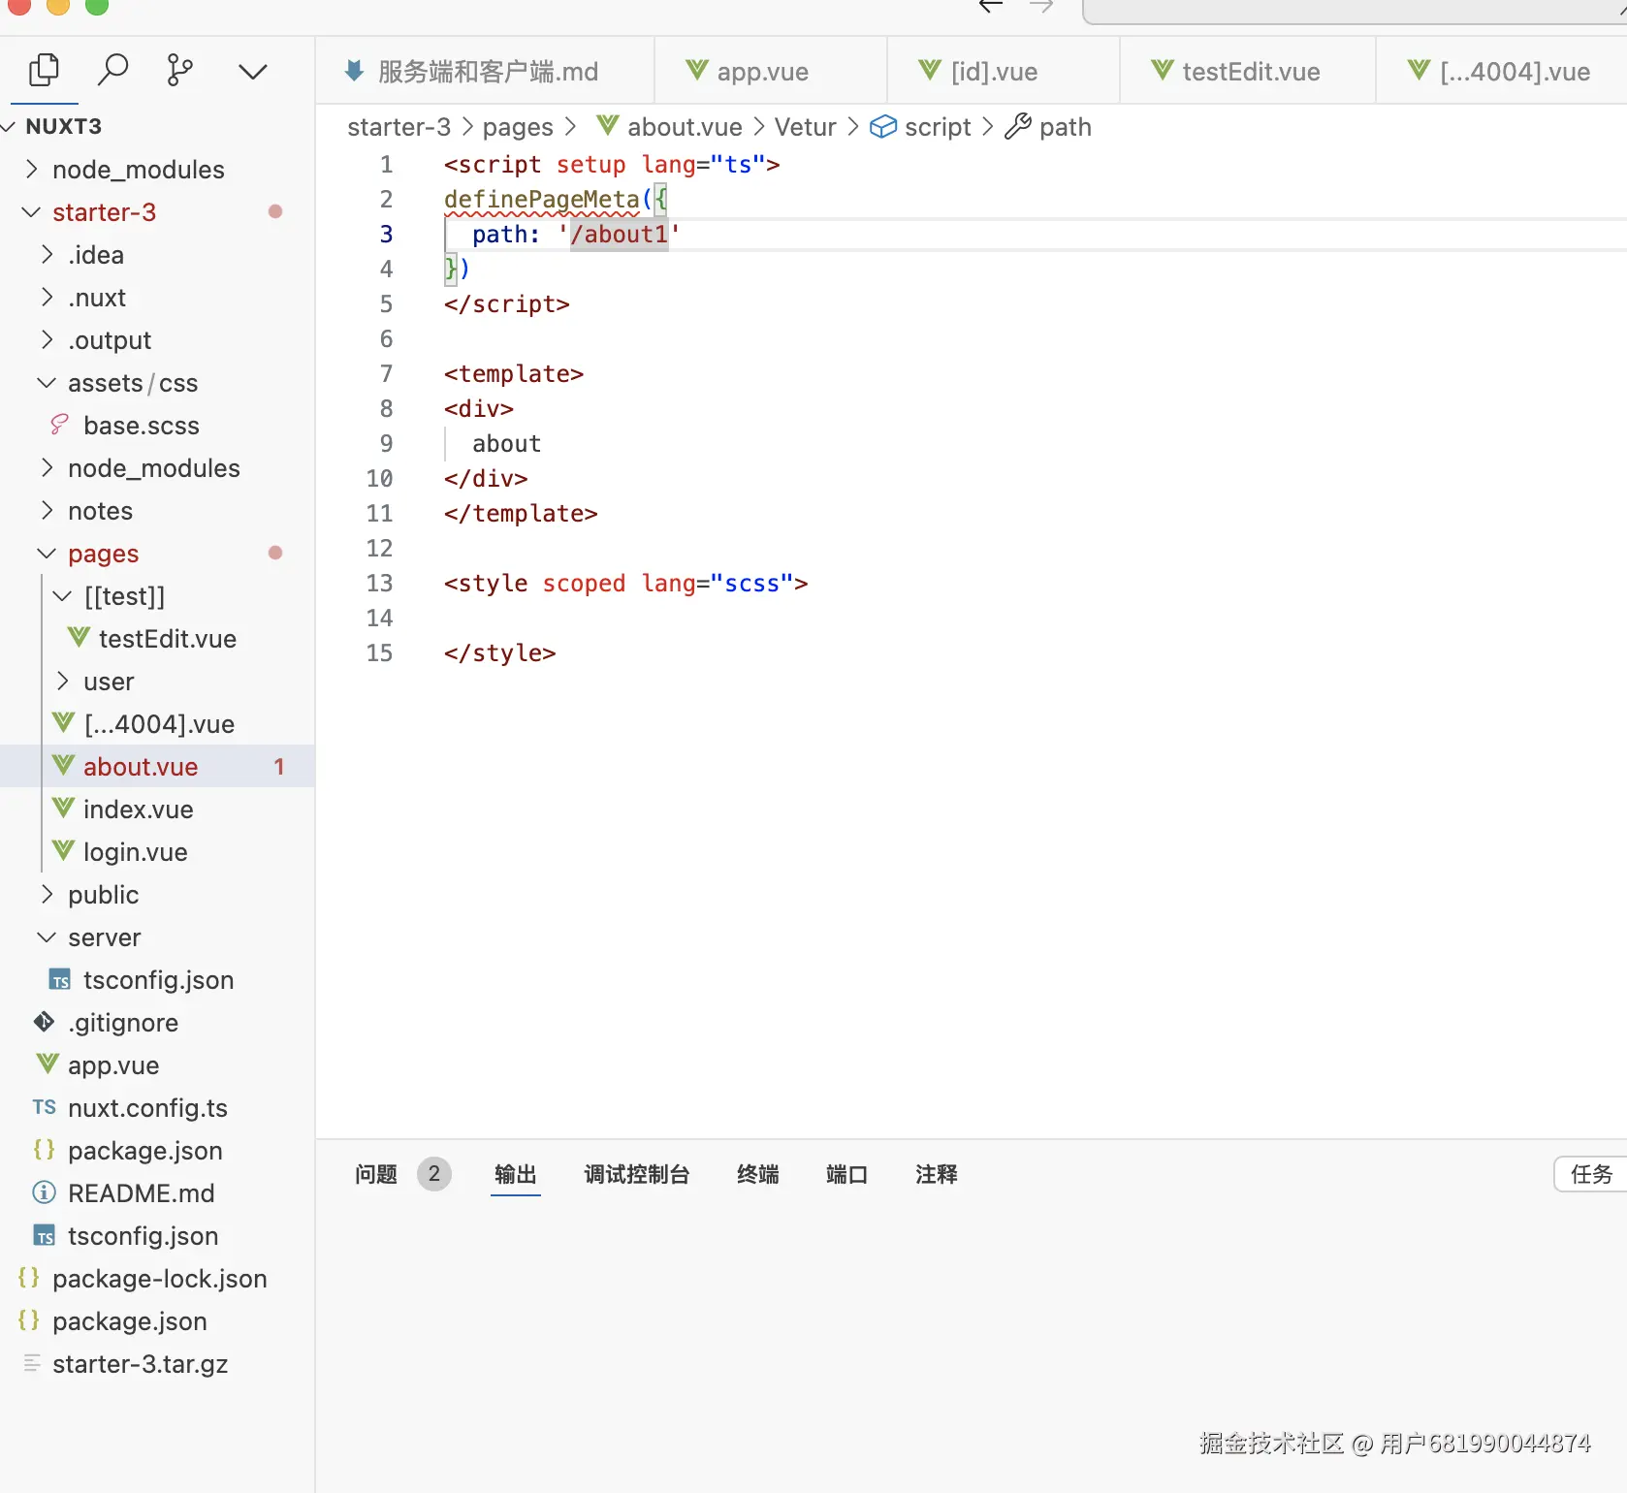1627x1493 pixels.
Task: Click the pages breadcrumb segment
Action: click(518, 127)
